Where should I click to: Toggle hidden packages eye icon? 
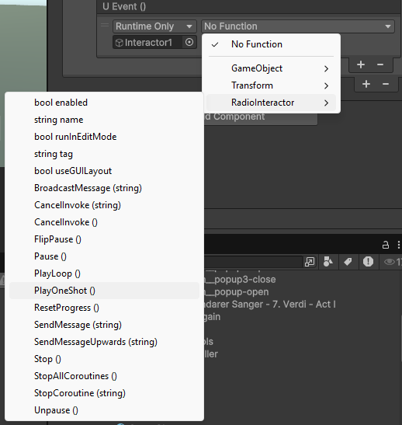point(390,262)
